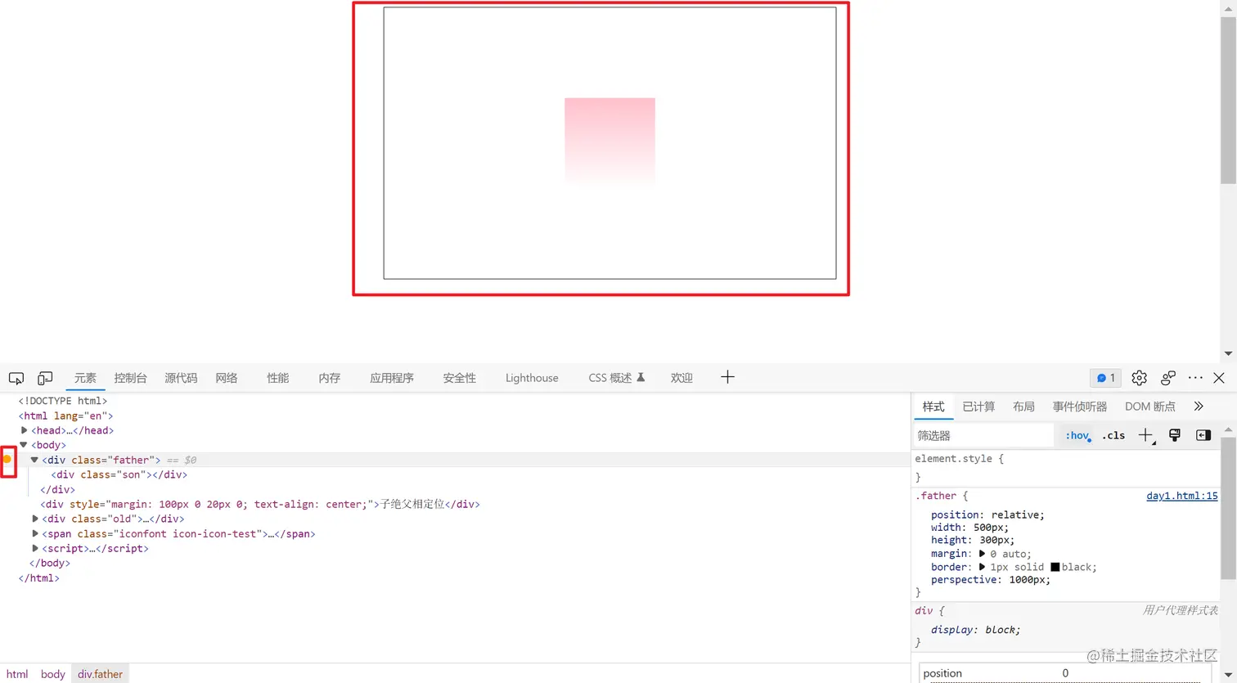Show more sidebar tabs chevron

[1199, 407]
